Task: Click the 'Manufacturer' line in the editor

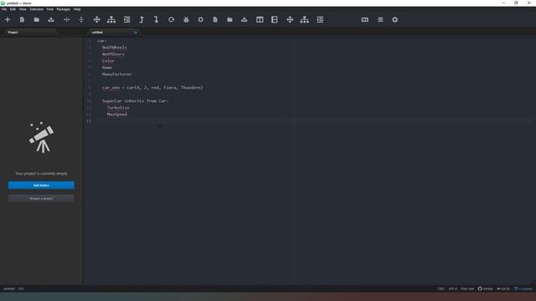Action: tap(116, 74)
